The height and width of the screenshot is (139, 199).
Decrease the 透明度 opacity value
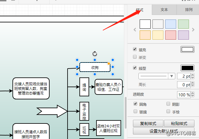193,96
